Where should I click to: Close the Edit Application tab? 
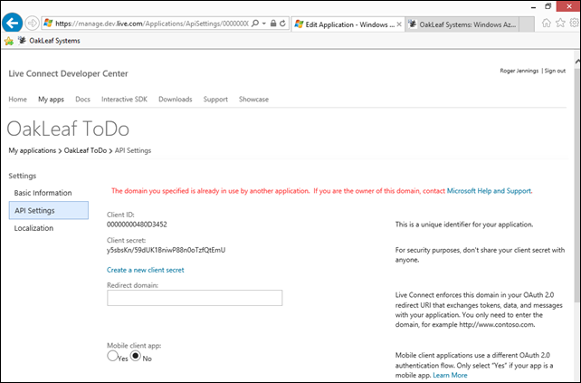(x=399, y=24)
